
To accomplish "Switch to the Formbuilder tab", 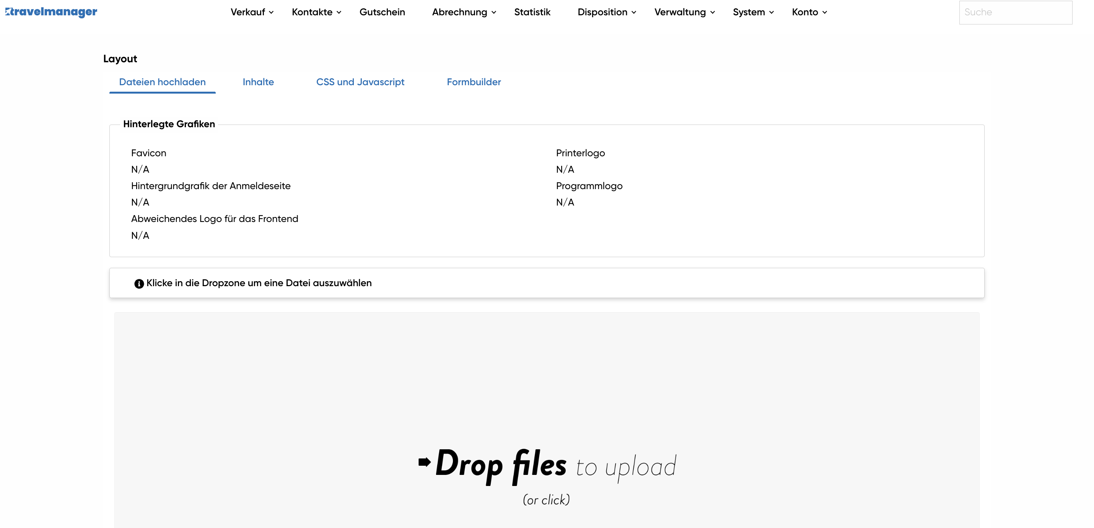I will click(474, 82).
